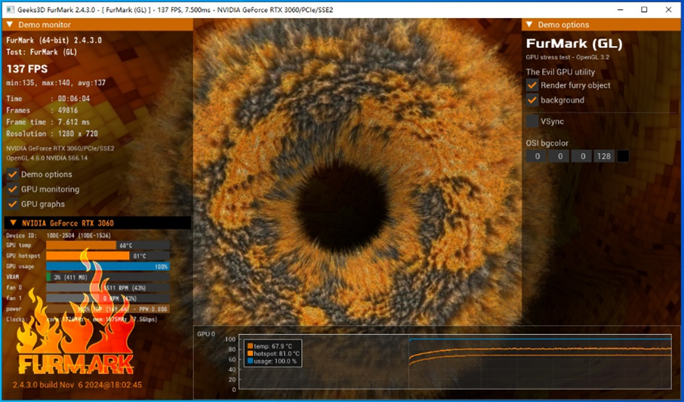684x402 pixels.
Task: Uncheck Render furry object
Action: [532, 85]
